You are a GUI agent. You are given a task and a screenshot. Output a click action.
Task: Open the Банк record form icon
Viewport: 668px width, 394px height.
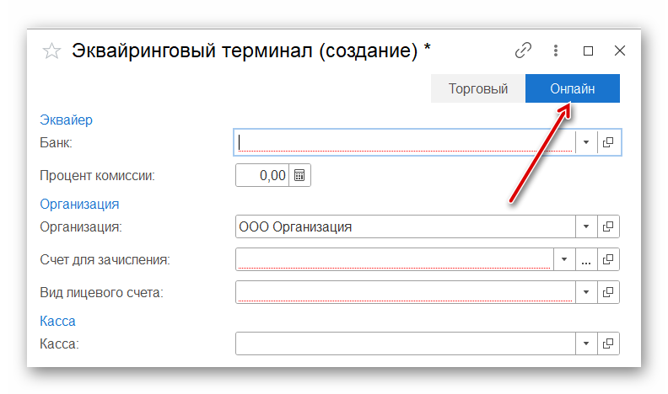(x=608, y=142)
